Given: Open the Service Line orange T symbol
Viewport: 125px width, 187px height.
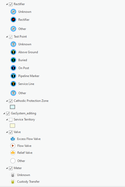Looking at the screenshot, I should [13, 84].
